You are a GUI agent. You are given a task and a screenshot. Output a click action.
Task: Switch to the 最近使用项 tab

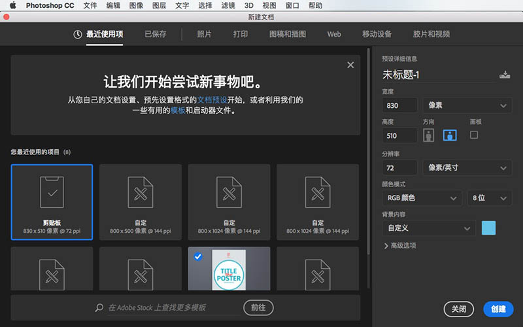click(105, 34)
